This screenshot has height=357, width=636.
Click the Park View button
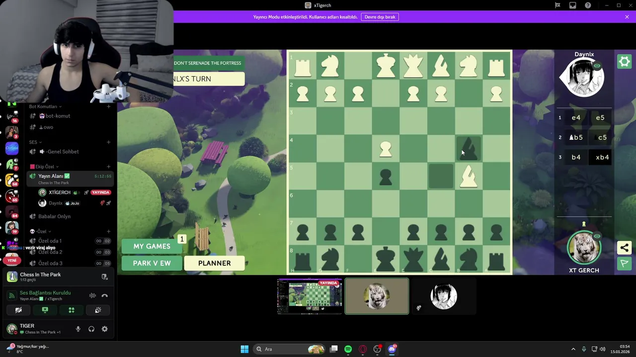152,263
